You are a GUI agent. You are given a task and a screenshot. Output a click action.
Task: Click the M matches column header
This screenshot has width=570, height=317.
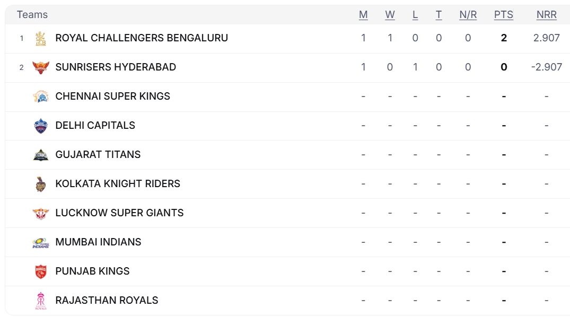click(x=363, y=15)
